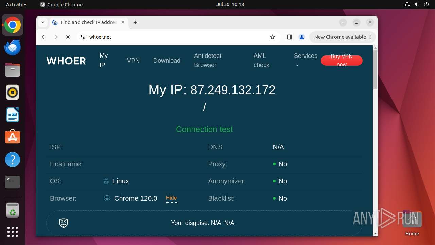Click the Linux penguin icon
Screen dimensions: 435x245
(x=106, y=181)
